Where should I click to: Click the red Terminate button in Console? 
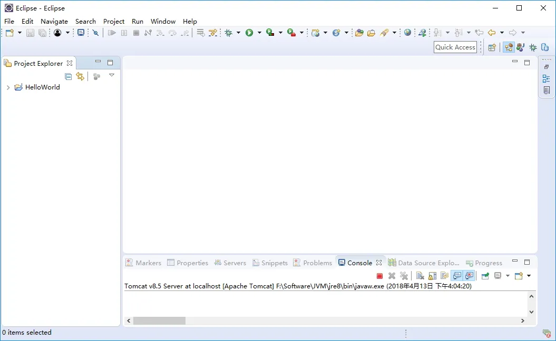coord(380,276)
